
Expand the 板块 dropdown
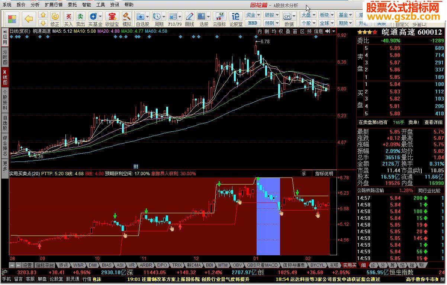332,15
